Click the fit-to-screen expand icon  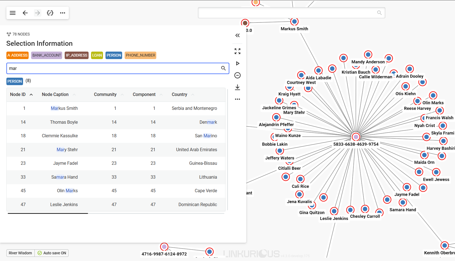click(237, 51)
